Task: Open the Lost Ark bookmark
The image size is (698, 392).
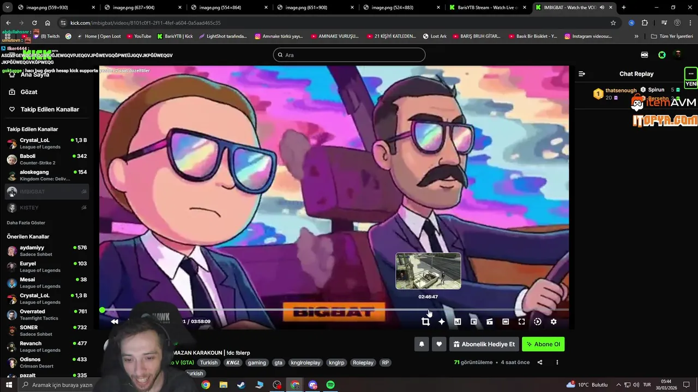Action: tap(435, 36)
